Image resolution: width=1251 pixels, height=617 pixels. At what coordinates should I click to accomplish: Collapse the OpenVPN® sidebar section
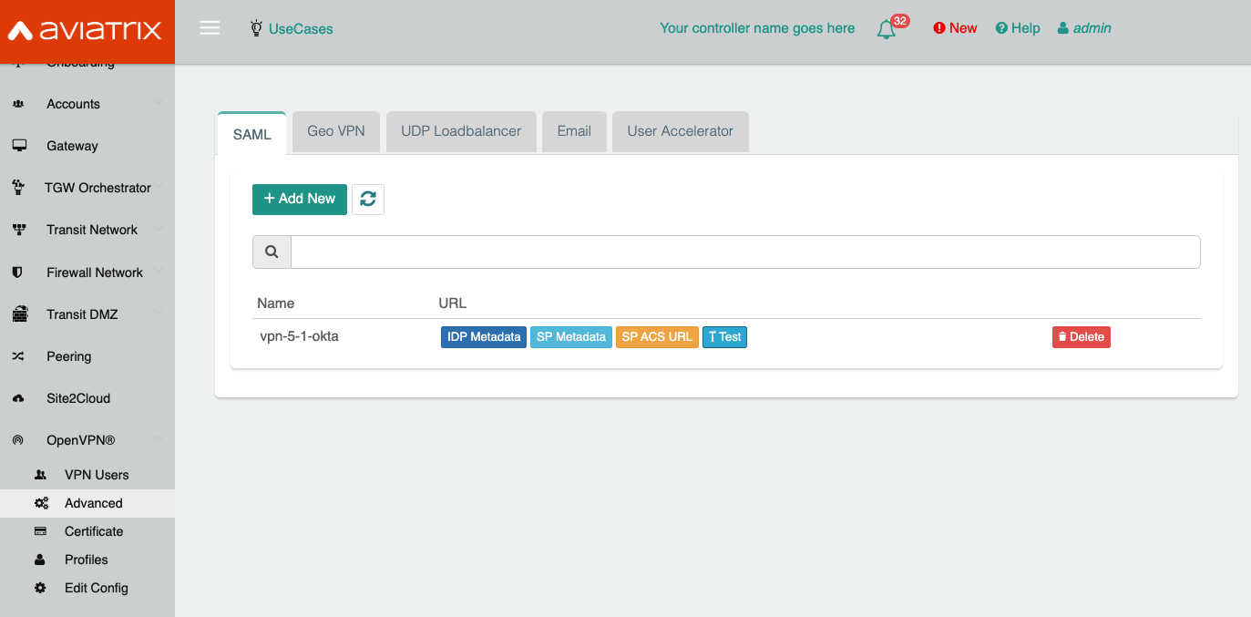[x=80, y=440]
